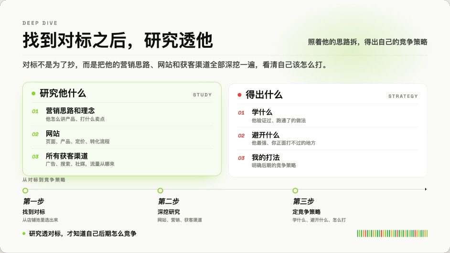The height and width of the screenshot is (253, 450).
Task: Select the DEEP DIVE label
Action: pyautogui.click(x=40, y=23)
